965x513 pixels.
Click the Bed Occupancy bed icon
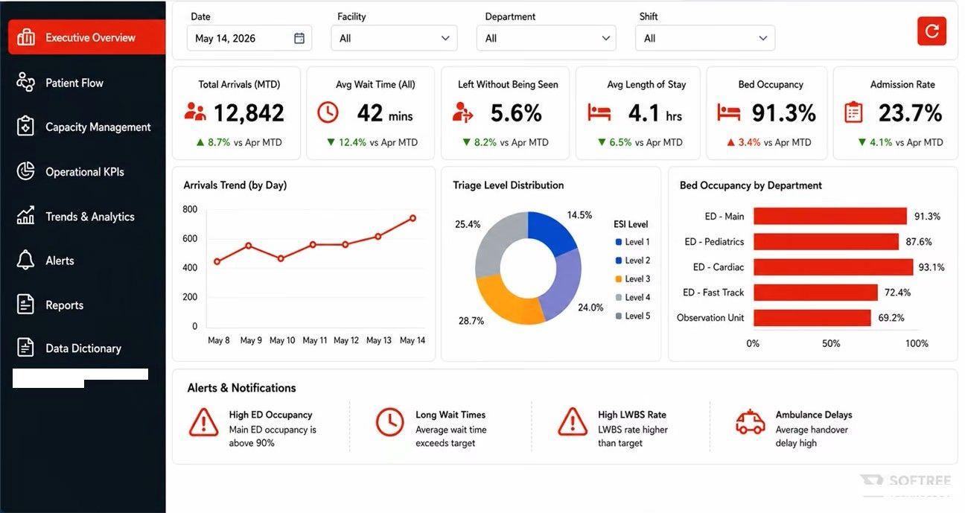pyautogui.click(x=729, y=113)
